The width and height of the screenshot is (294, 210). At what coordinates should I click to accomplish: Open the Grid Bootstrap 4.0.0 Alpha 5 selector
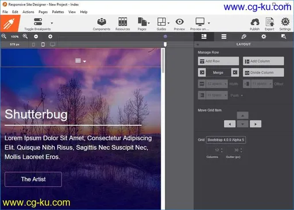(x=226, y=140)
